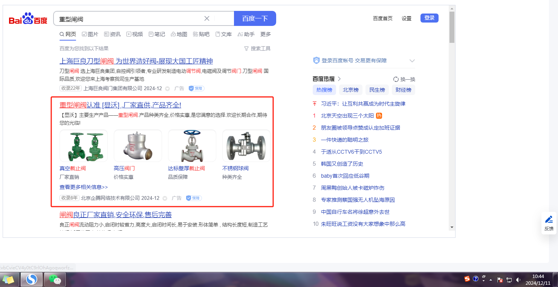The width and height of the screenshot is (558, 287).
Task: Click the 反馈 feedback pen icon
Action: pyautogui.click(x=549, y=219)
